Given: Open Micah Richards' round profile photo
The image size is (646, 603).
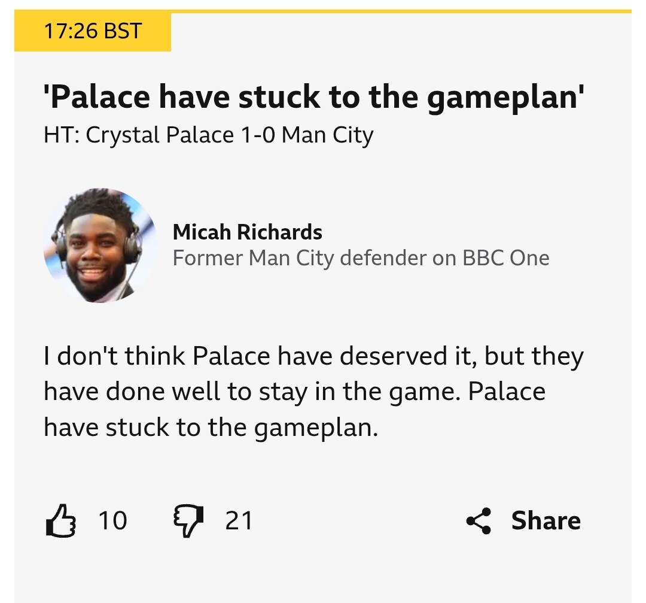Looking at the screenshot, I should pos(100,246).
